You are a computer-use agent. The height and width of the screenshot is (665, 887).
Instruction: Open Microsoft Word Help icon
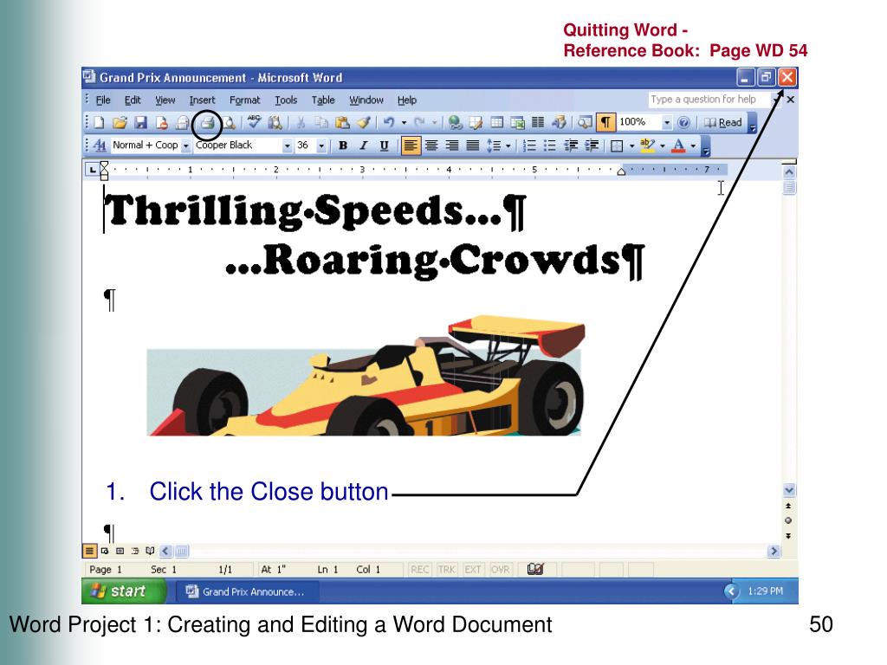tap(684, 122)
